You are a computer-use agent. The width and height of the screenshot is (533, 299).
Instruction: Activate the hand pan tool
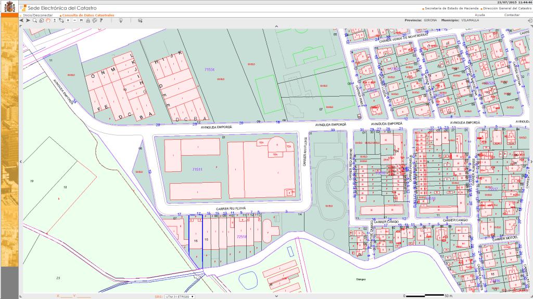point(48,20)
